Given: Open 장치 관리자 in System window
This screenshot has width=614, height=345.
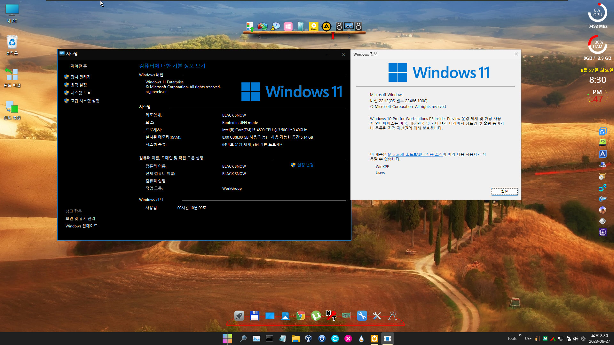Looking at the screenshot, I should (x=81, y=77).
